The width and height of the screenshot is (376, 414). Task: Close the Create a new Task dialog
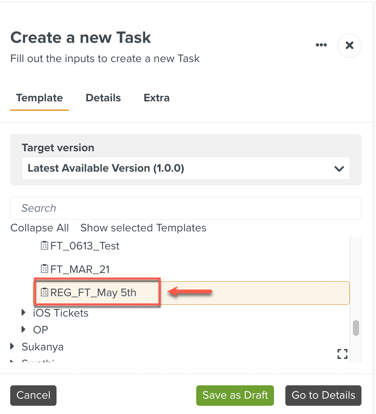(349, 46)
